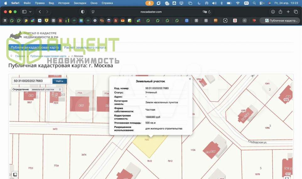This screenshot has width=302, height=179.
Task: Select the Публичная кадастровая карта tab
Action: tap(35, 48)
